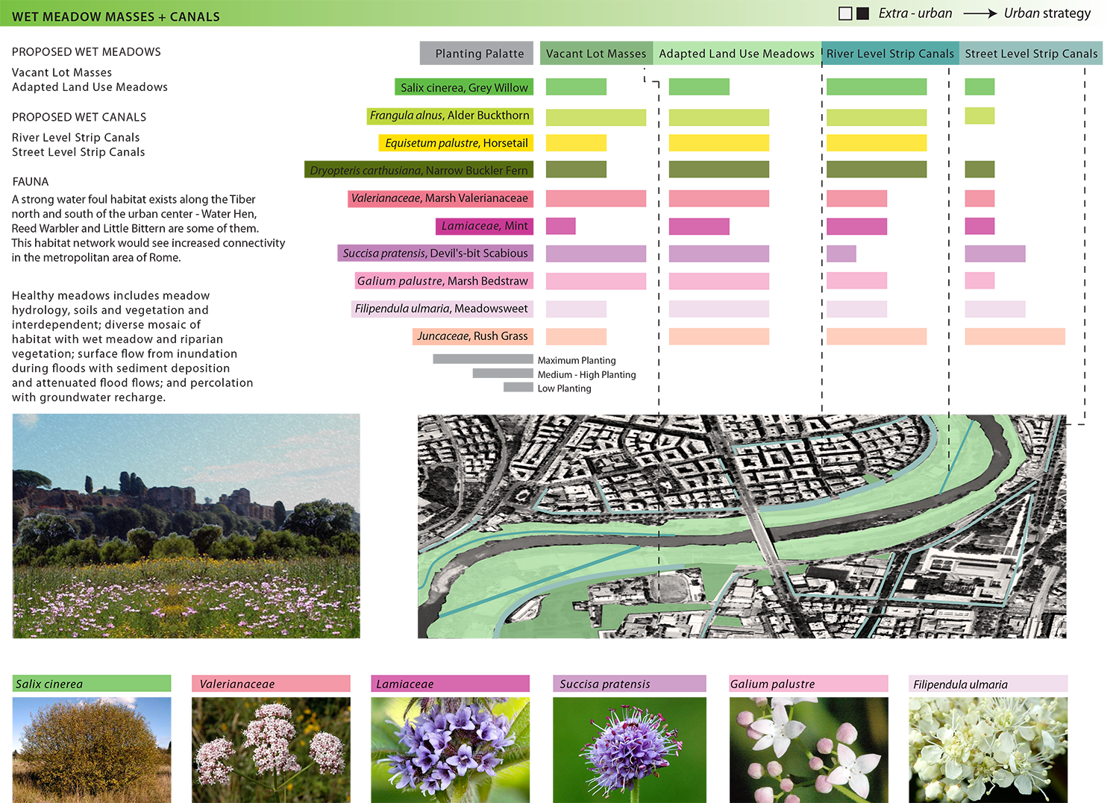Viewport: 1119px width, 803px height.
Task: Open the Lamiaceae purple flower photo
Action: click(451, 750)
